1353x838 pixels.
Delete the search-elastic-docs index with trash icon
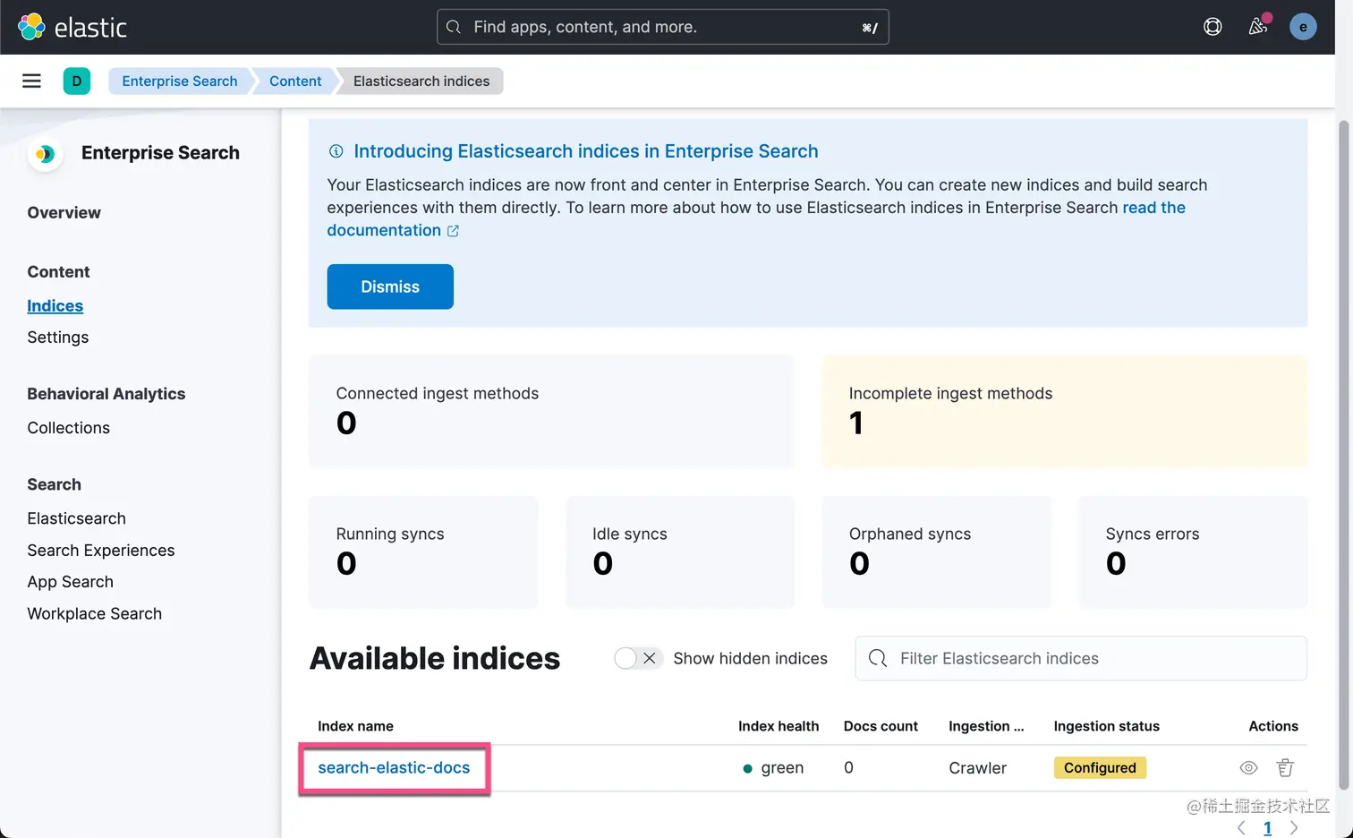click(x=1285, y=767)
